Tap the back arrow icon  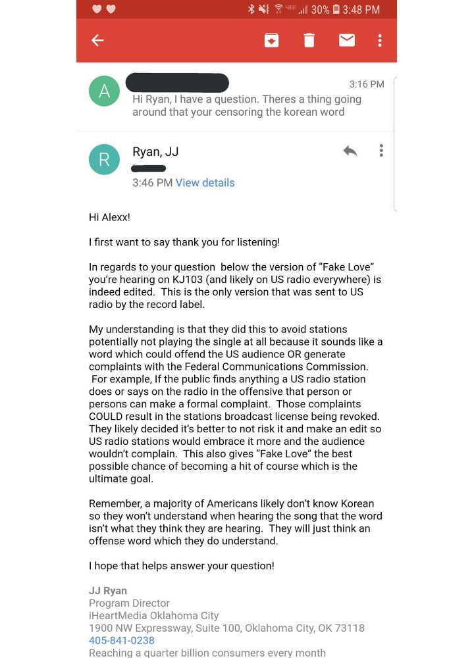(x=97, y=40)
